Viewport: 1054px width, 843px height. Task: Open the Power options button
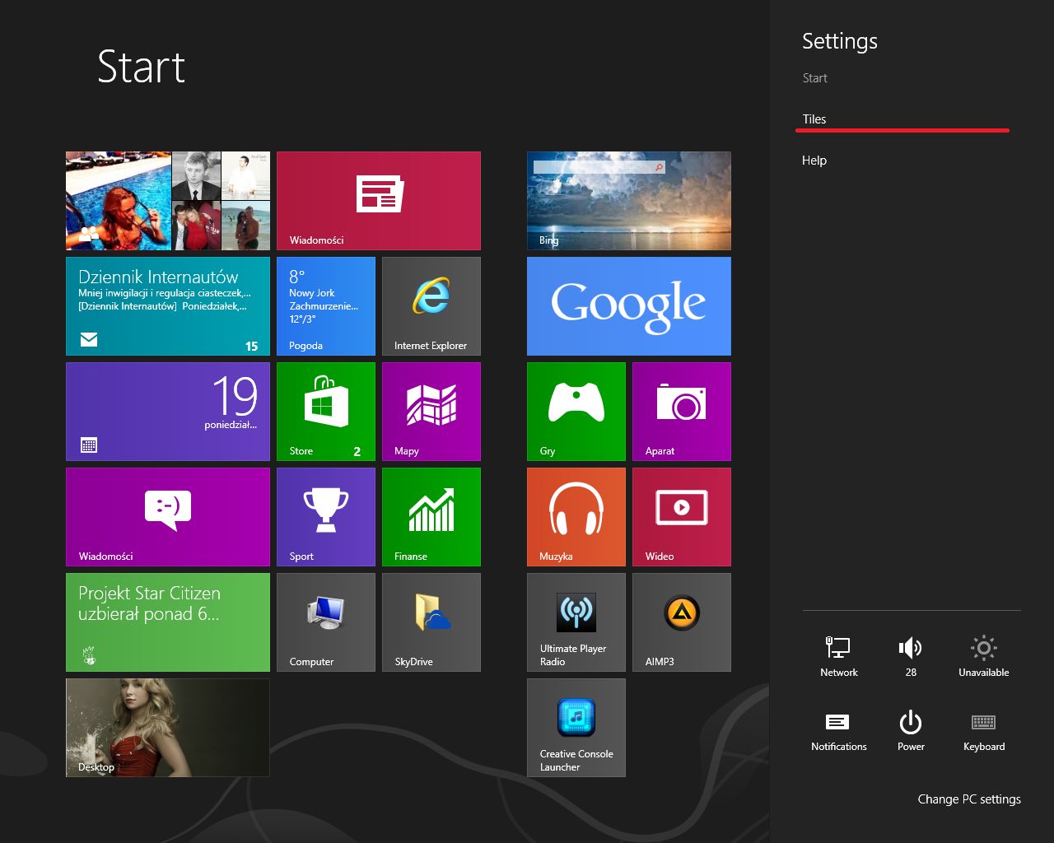[911, 730]
